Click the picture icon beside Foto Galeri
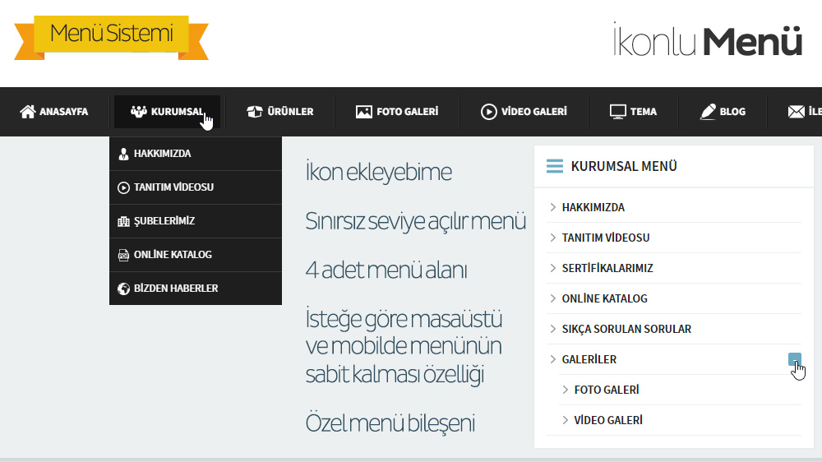 (x=364, y=112)
